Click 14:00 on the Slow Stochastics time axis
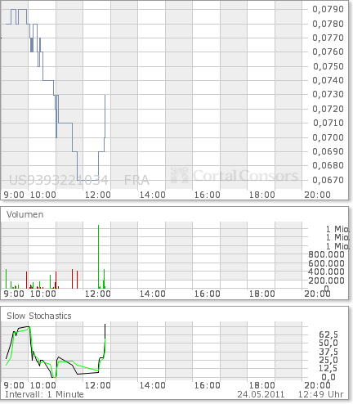This screenshot has width=353, height=404. pos(153,385)
